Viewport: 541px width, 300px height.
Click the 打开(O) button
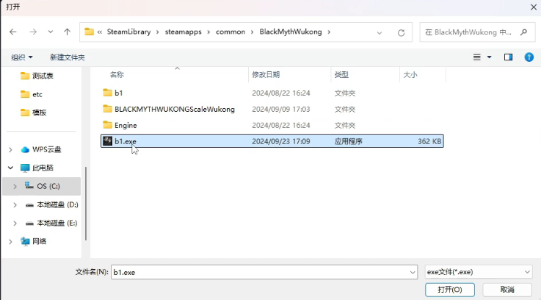pyautogui.click(x=450, y=290)
